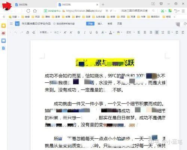Open the window count icon showing 2
Screen dimensions: 187x150
pos(153,4)
